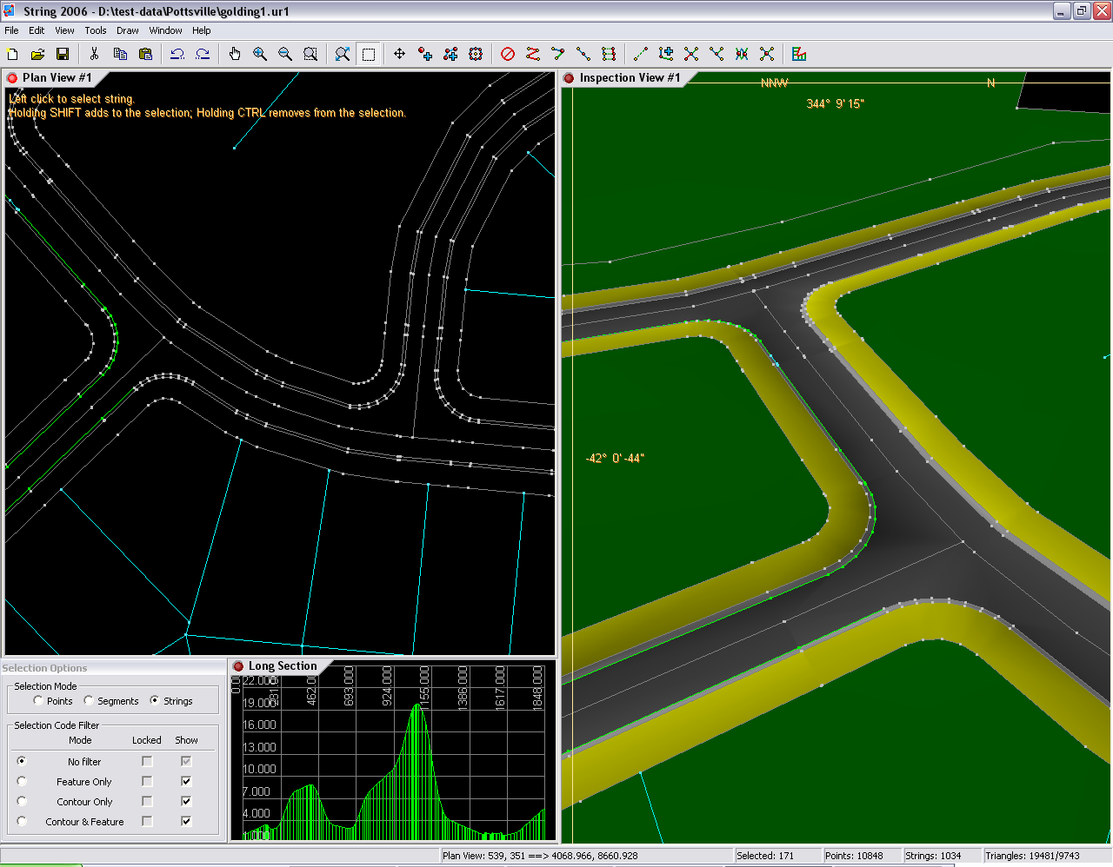Select the Segments selection mode
1113x867 pixels.
[x=89, y=701]
